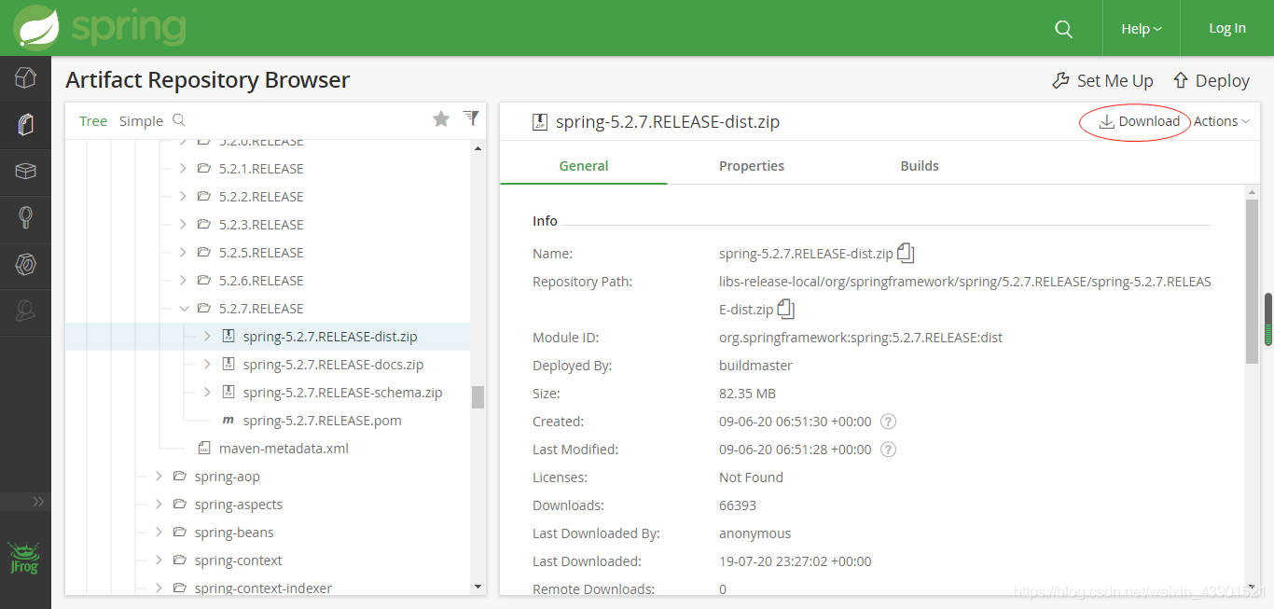Click help icon beside Created date
The image size is (1274, 609).
click(889, 422)
